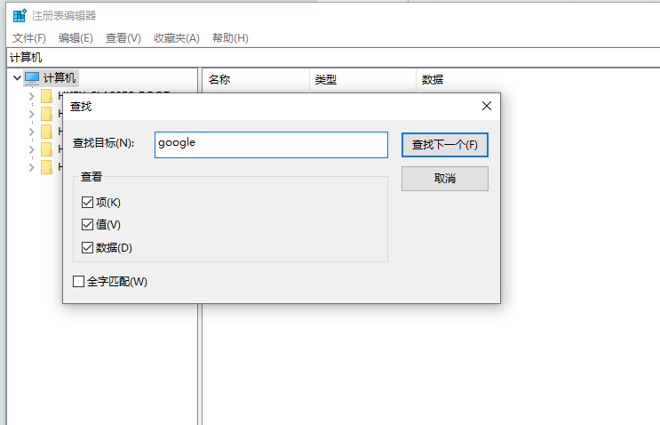Click the second hive folder icon under 计算机

pos(47,114)
